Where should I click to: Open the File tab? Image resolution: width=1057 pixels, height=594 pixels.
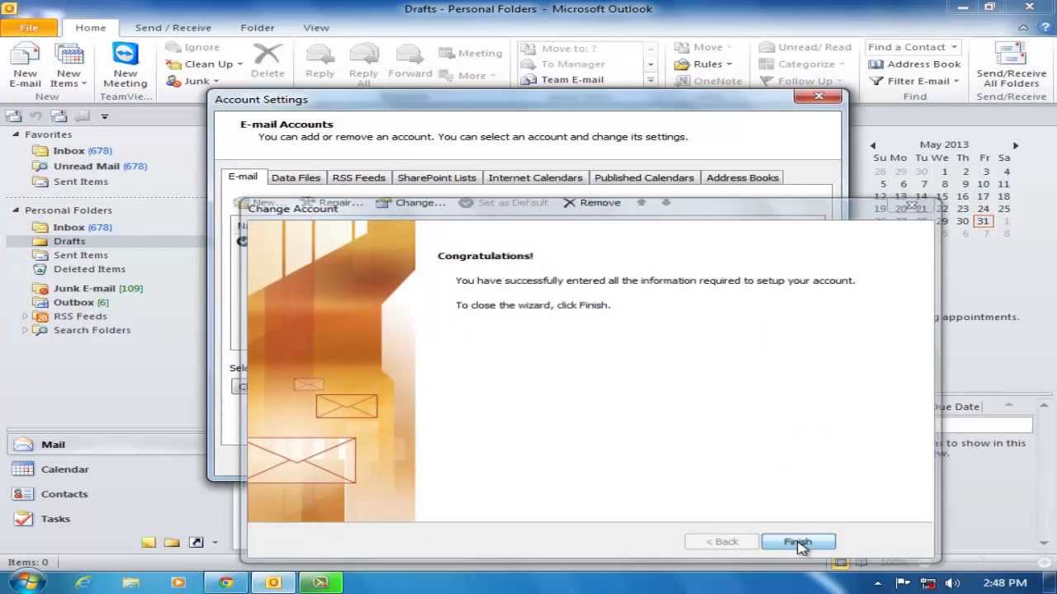pyautogui.click(x=29, y=27)
